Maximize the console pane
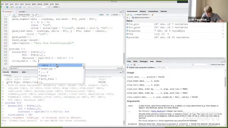Viewport: 228px width, 128px height. [x=123, y=72]
